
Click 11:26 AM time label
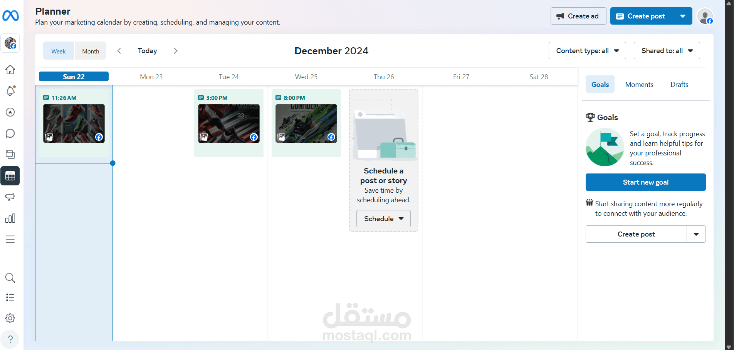(x=64, y=98)
